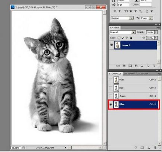Apply Small Caps text style
Image resolution: width=162 pixels, height=152 pixels.
click(131, 11)
